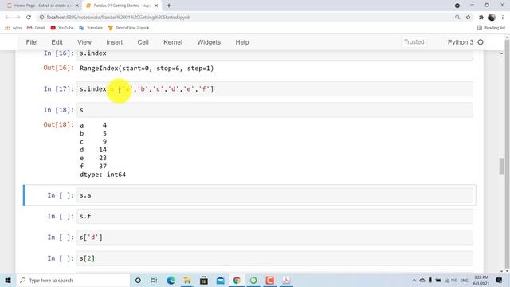Go back in browser history
This screenshot has width=510, height=287.
pyautogui.click(x=7, y=18)
